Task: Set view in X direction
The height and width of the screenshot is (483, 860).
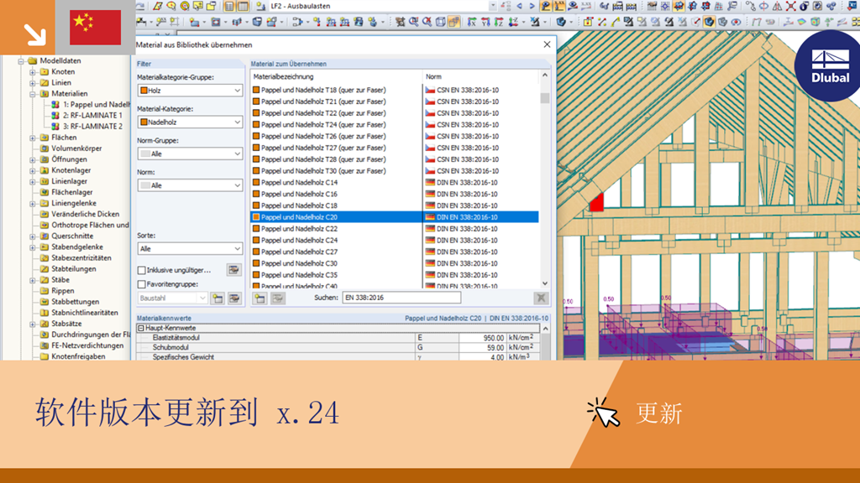Action: (472, 22)
